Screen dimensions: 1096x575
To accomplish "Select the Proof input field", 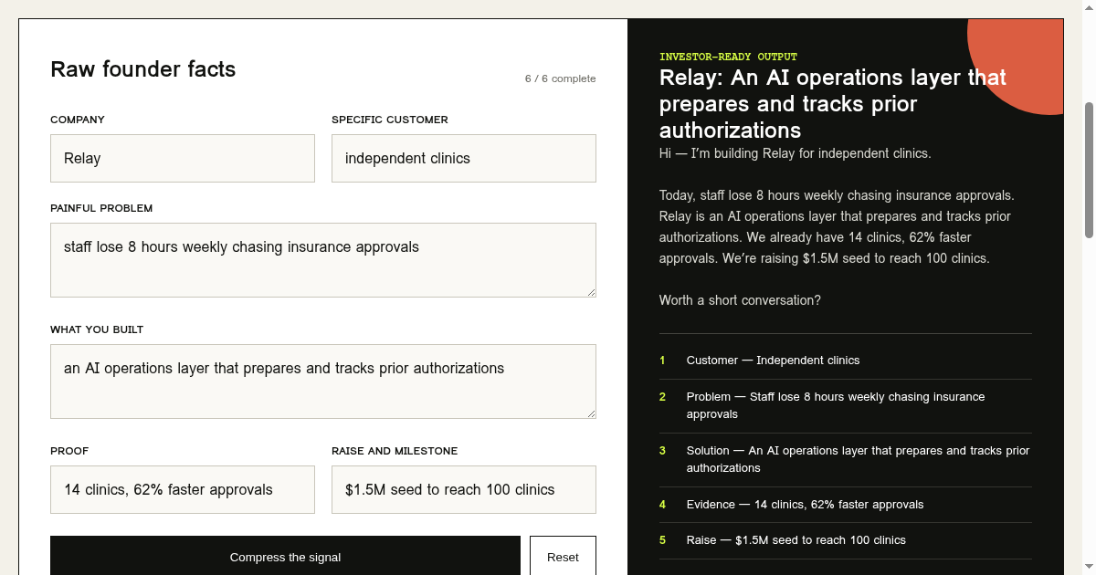I will [x=183, y=489].
